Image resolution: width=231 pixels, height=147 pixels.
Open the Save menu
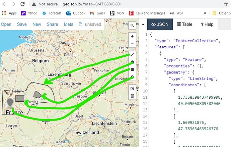(22, 24)
